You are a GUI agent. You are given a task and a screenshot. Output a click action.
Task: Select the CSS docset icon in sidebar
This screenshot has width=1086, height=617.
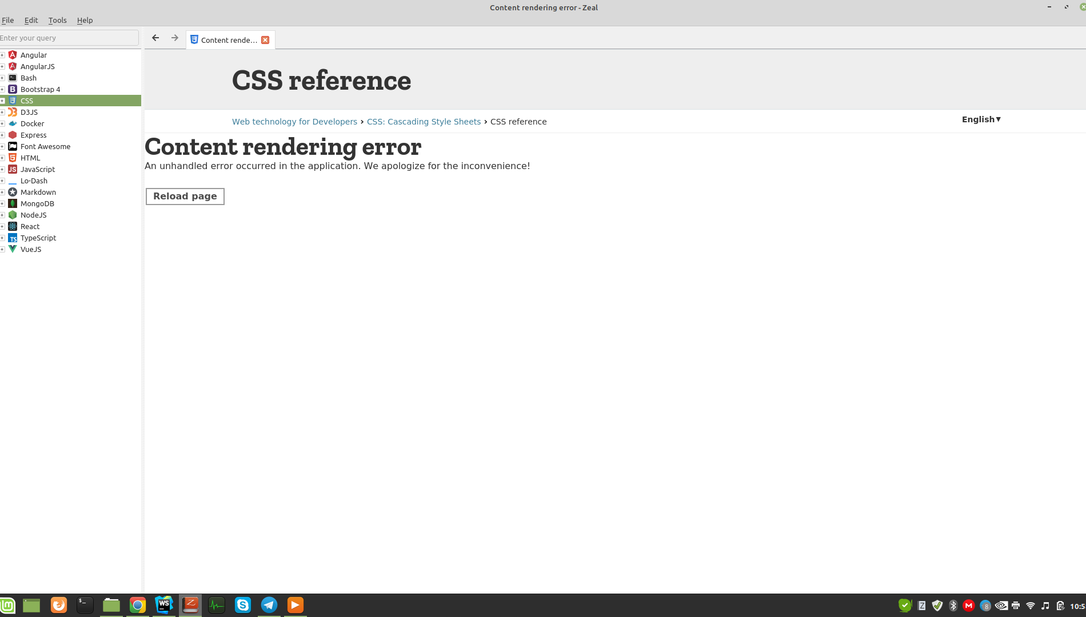pos(13,101)
